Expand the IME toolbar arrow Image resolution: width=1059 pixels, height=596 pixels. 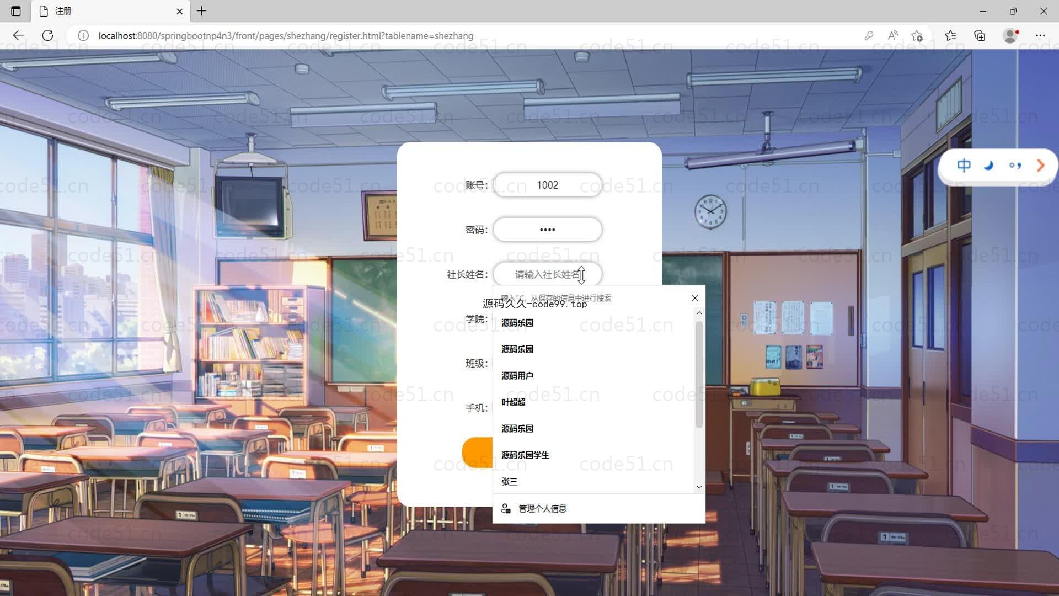[x=1040, y=166]
